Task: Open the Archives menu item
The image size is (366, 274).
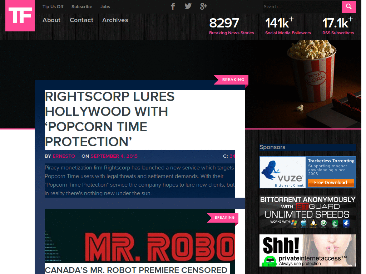Action: click(x=115, y=20)
